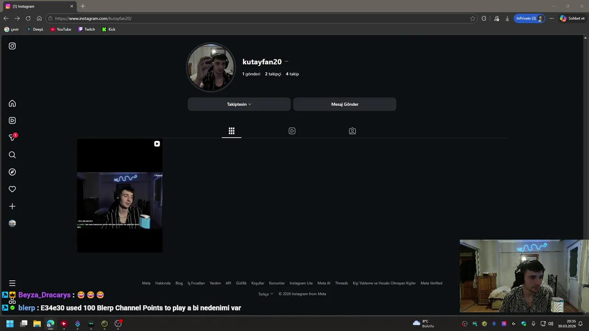Image resolution: width=589 pixels, height=331 pixels.
Task: Open the weather widget 8°C Bulutlu
Action: click(424, 324)
